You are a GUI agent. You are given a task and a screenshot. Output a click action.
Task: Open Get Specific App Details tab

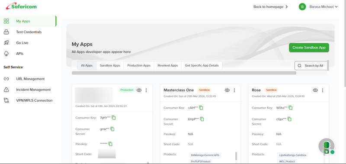202,65
